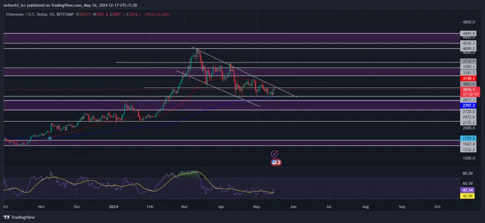
Task: Click the purple lightning event icon
Action: tap(274, 154)
